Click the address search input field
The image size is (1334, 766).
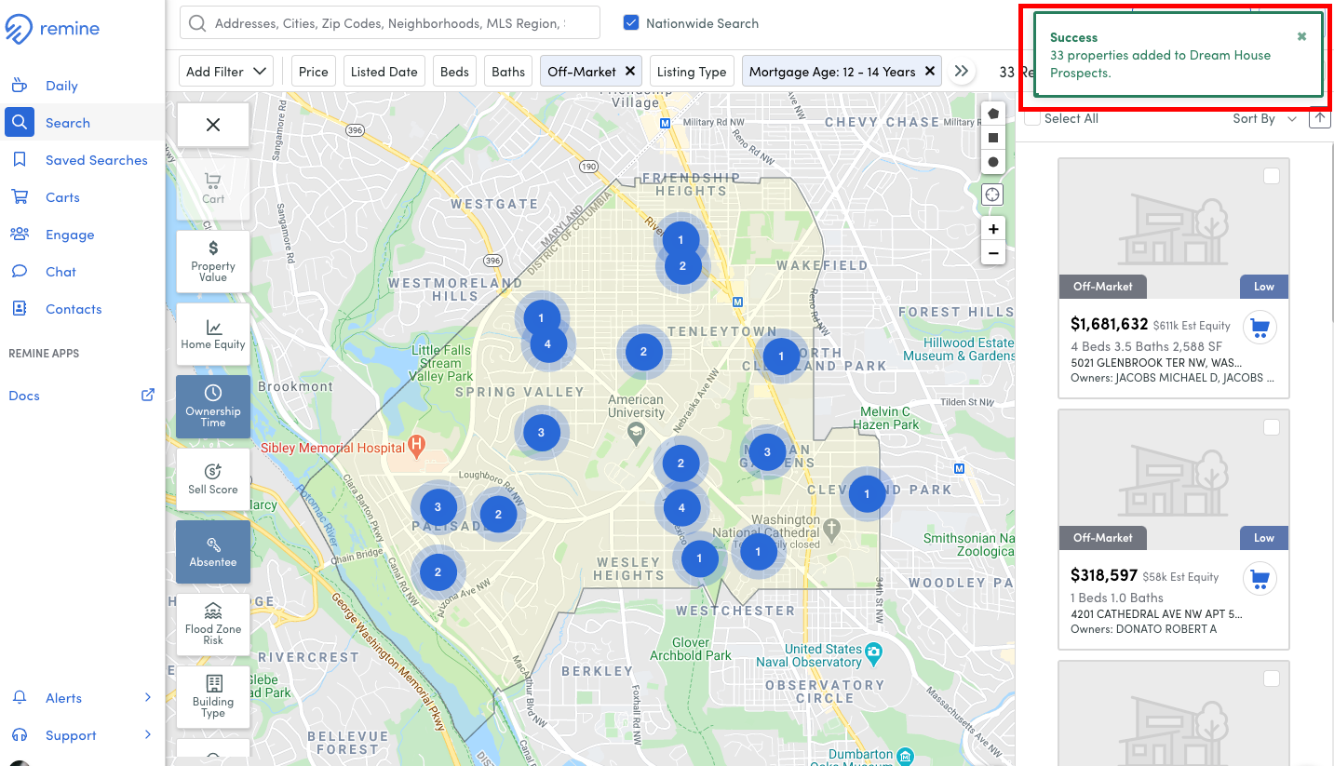pyautogui.click(x=389, y=23)
